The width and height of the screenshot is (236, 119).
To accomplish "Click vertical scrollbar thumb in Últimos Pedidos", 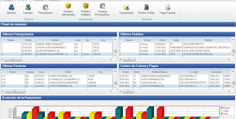I will point(233,51).
